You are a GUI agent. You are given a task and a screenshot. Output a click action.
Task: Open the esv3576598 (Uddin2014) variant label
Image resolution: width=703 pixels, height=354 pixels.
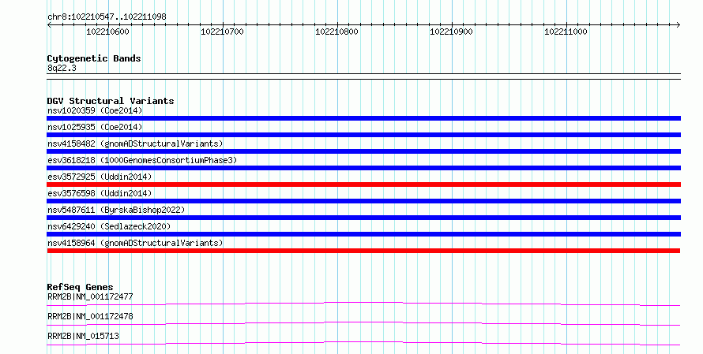point(100,193)
